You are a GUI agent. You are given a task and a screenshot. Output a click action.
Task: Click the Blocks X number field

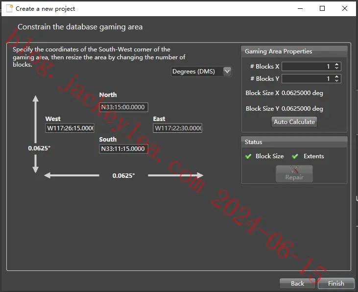pyautogui.click(x=308, y=67)
